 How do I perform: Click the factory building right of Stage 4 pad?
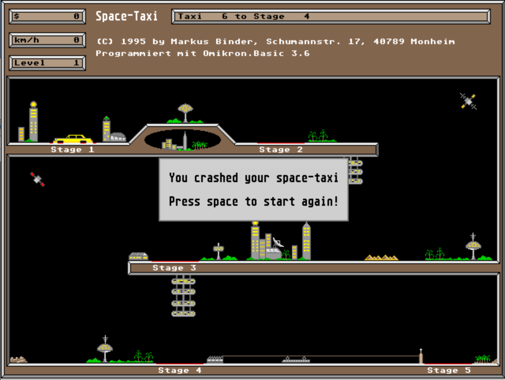click(x=215, y=359)
